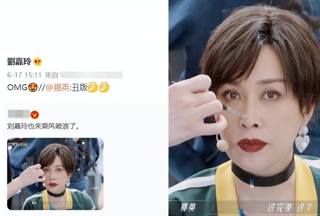Image resolution: width=320 pixels, height=216 pixels.
Task: Open the 劉嘉玲 profile name
Action: click(19, 61)
